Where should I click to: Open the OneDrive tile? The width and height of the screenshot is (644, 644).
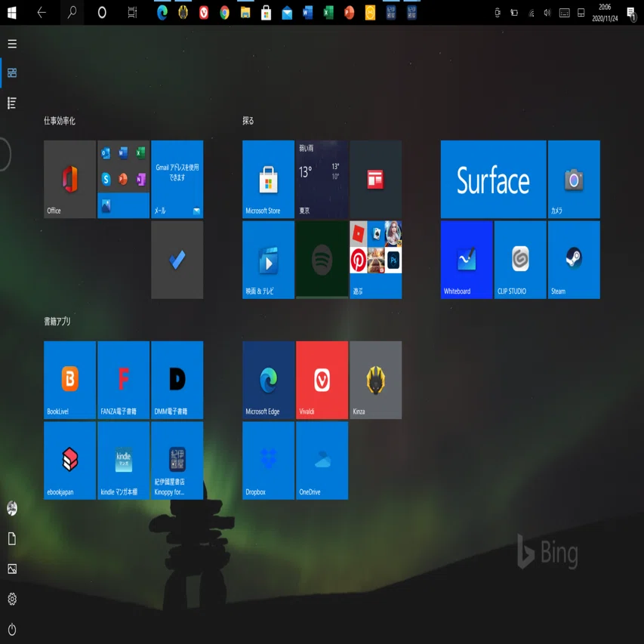click(322, 461)
